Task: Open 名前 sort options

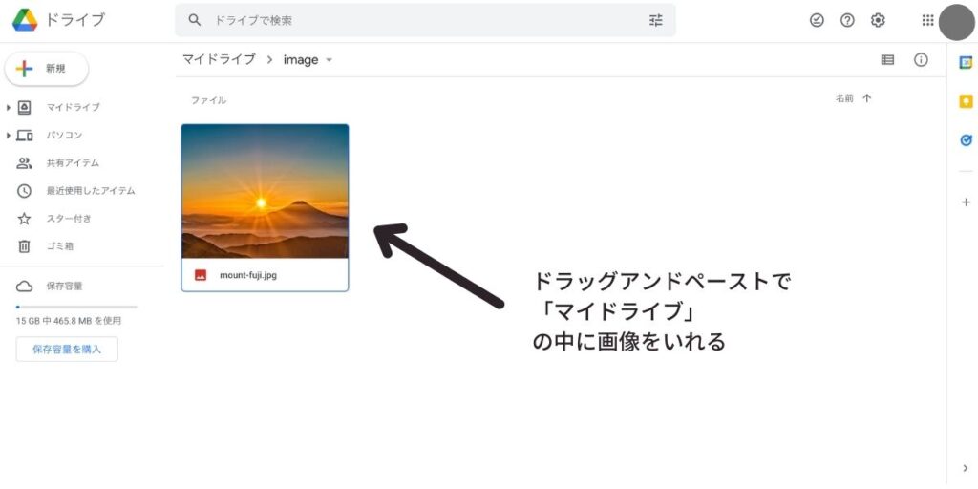Action: coord(844,98)
